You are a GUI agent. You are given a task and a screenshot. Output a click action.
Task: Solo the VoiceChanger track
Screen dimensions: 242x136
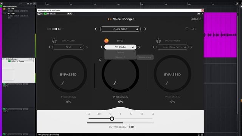(6, 59)
